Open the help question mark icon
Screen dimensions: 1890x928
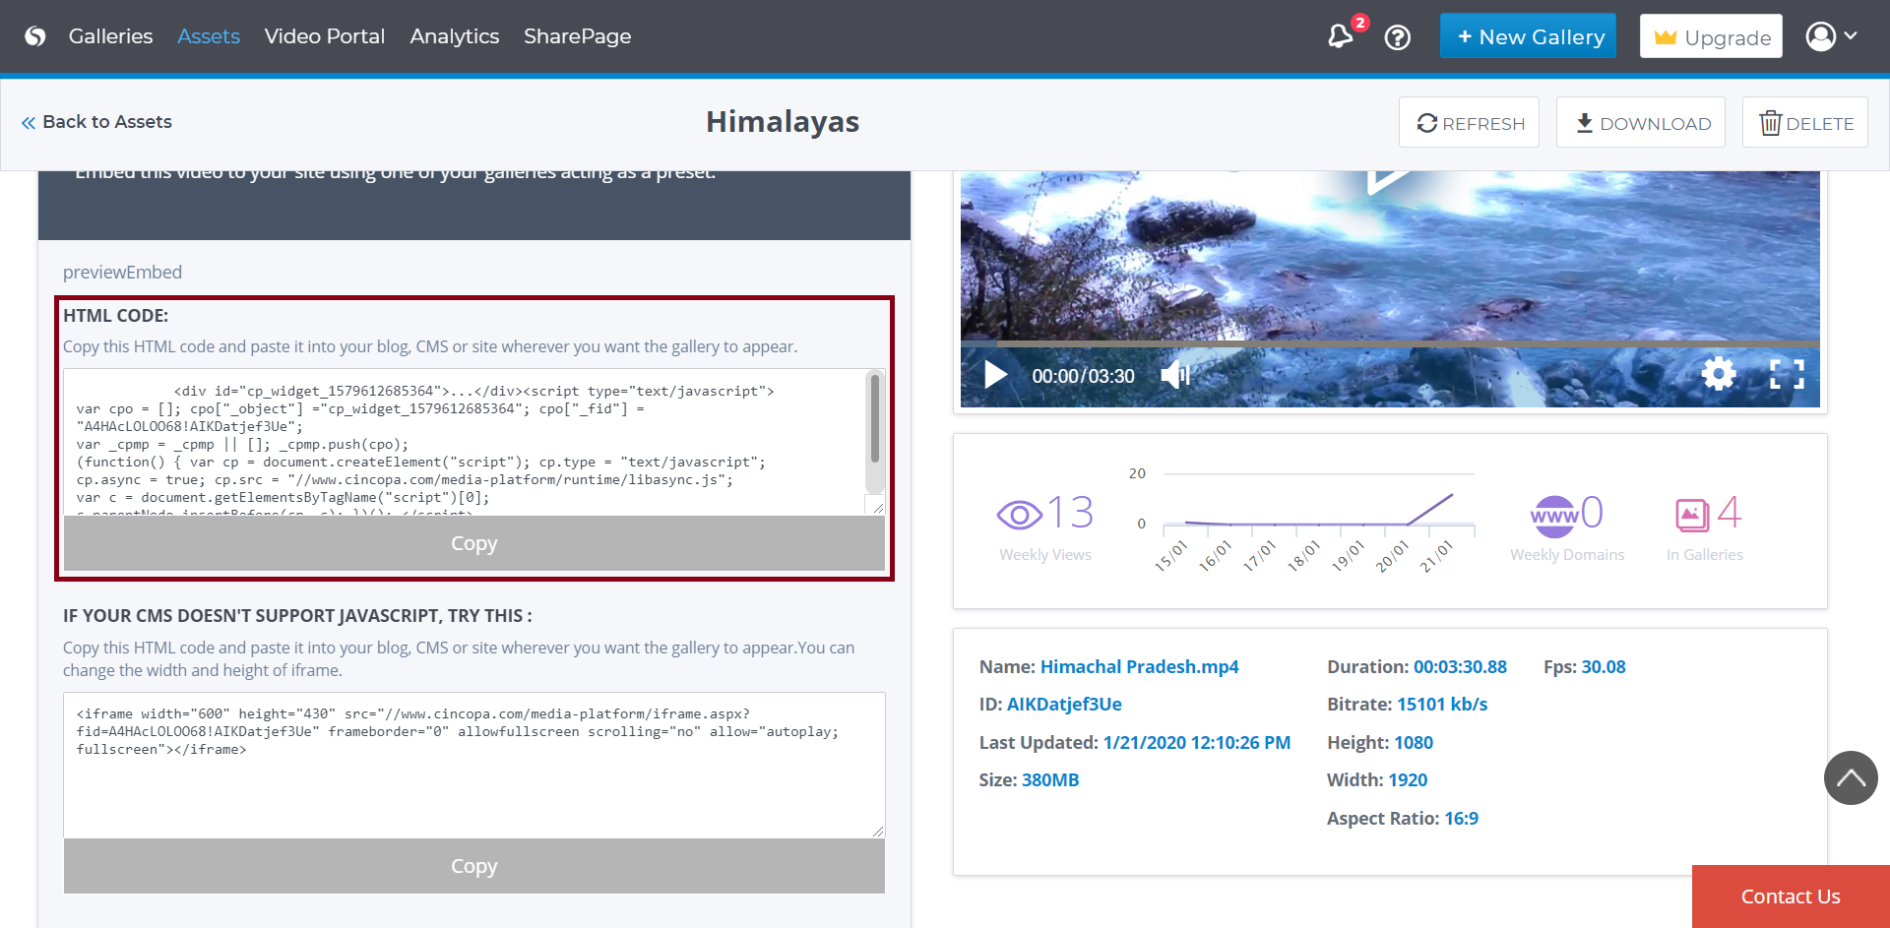coord(1397,37)
